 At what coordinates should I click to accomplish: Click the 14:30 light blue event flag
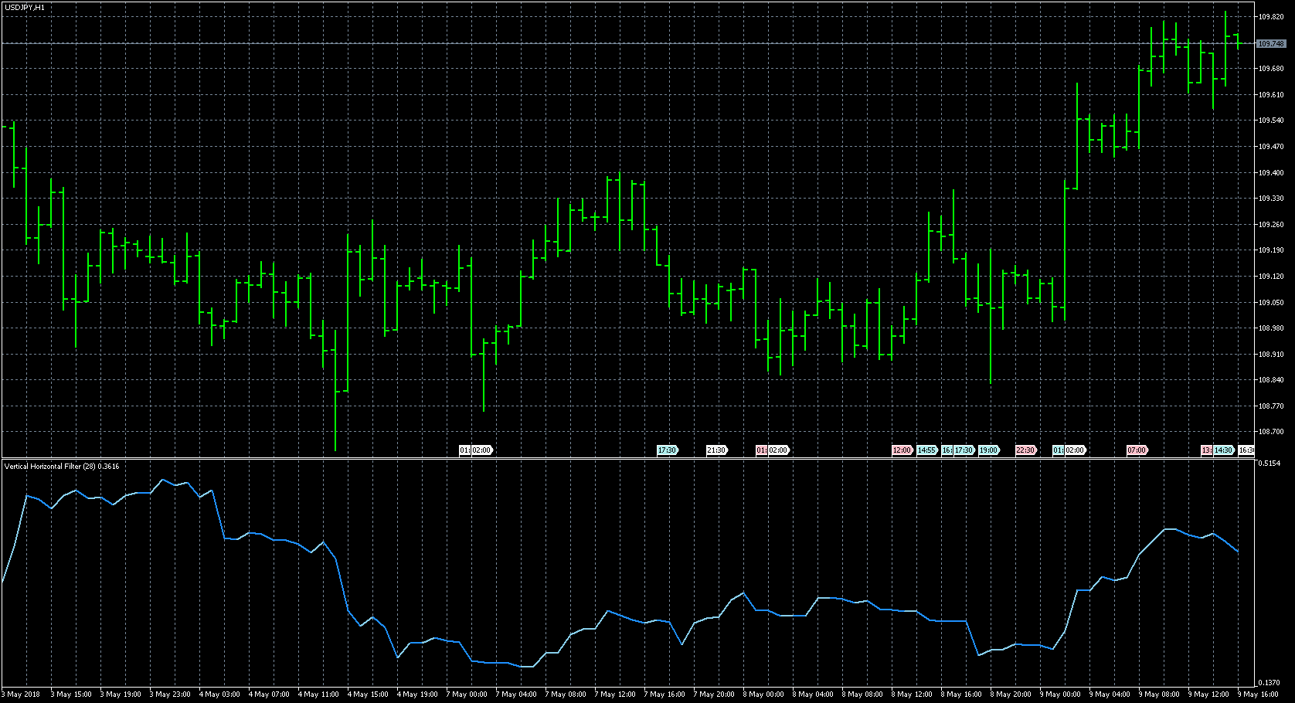(x=1223, y=450)
